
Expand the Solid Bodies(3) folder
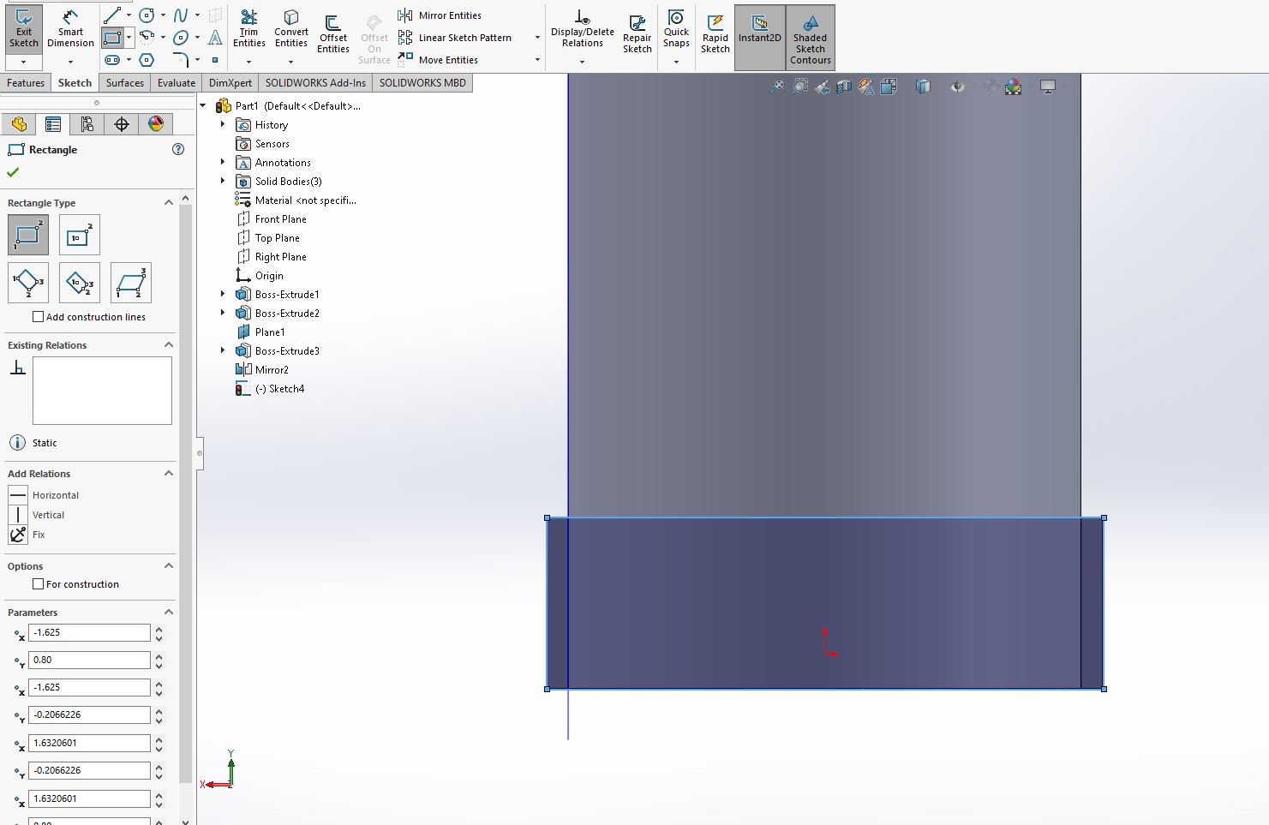coord(223,182)
